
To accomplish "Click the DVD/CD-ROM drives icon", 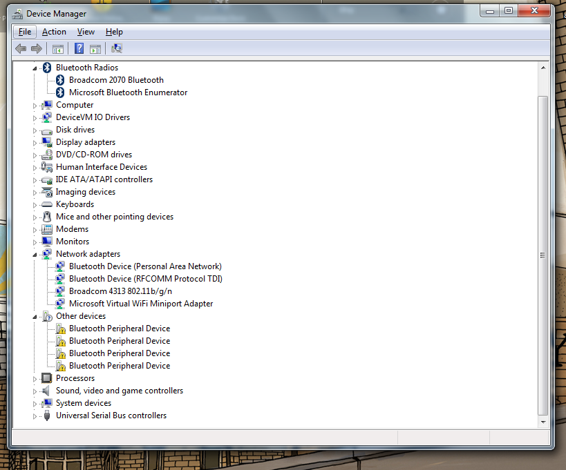I will 47,155.
